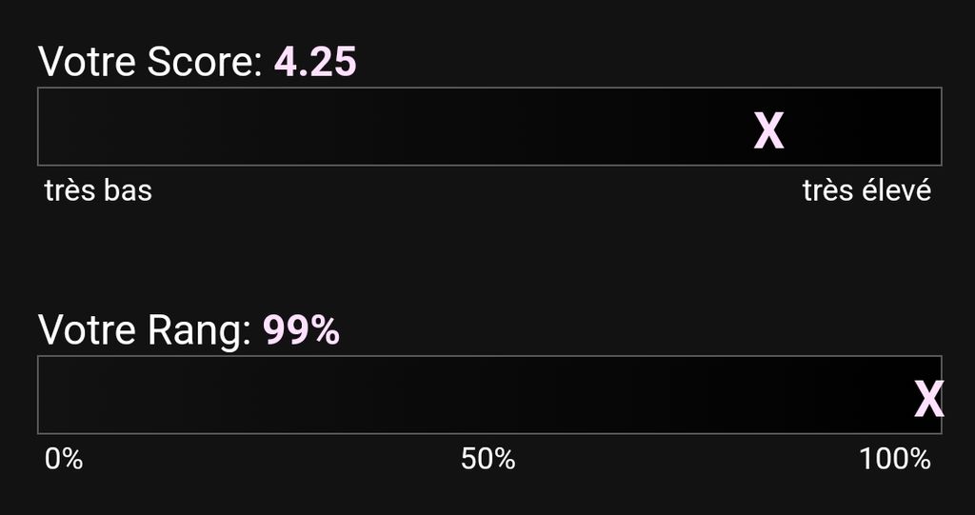Click the empty background between both bars
The height and width of the screenshot is (515, 975).
[x=489, y=257]
